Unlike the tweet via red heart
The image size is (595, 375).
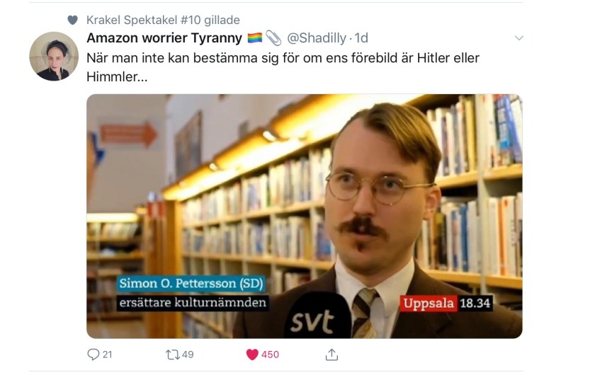pyautogui.click(x=252, y=354)
